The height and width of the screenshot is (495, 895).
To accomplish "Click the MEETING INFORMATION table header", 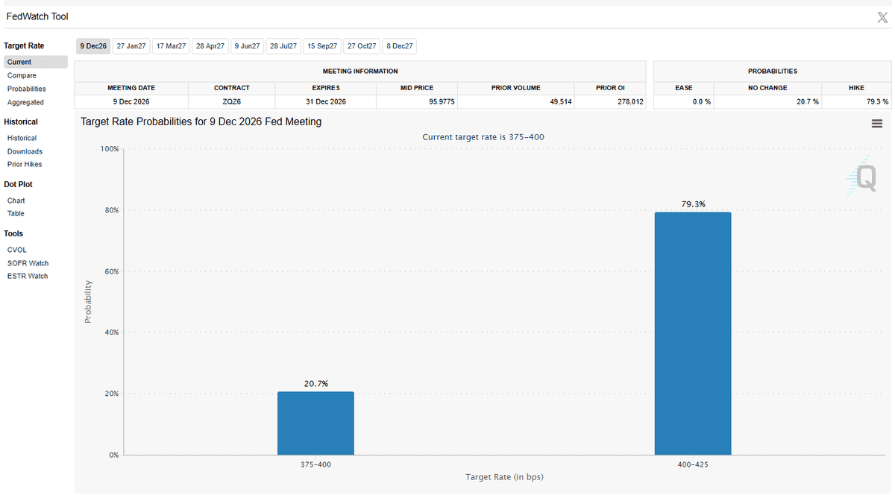I will coord(360,72).
